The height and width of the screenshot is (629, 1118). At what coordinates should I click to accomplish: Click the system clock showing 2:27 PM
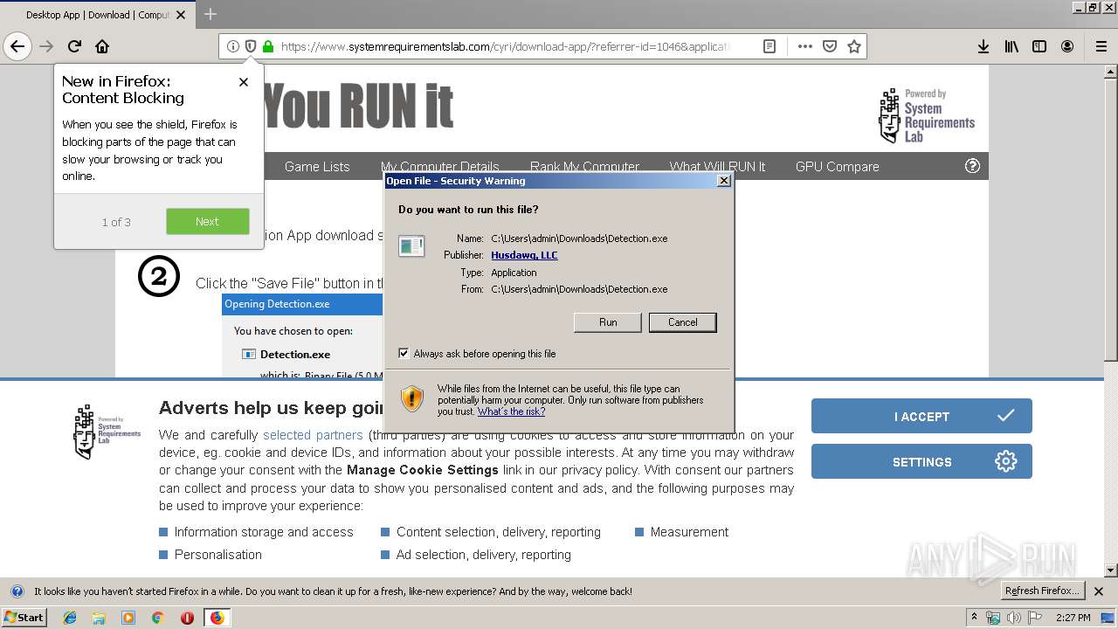click(1073, 618)
